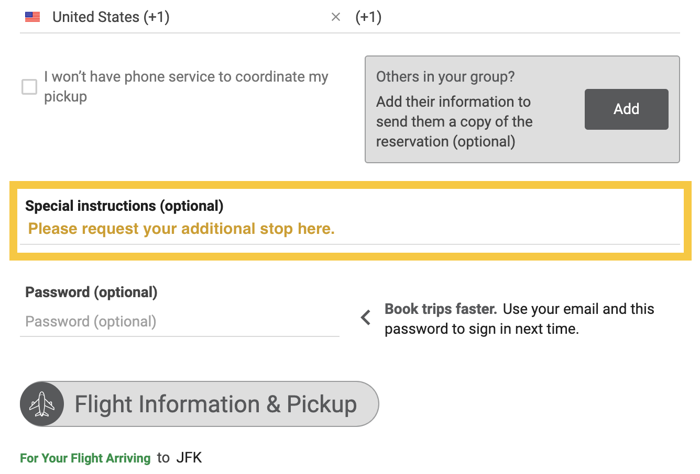The height and width of the screenshot is (474, 700).
Task: Select the Flight Information & Pickup header
Action: (x=215, y=404)
